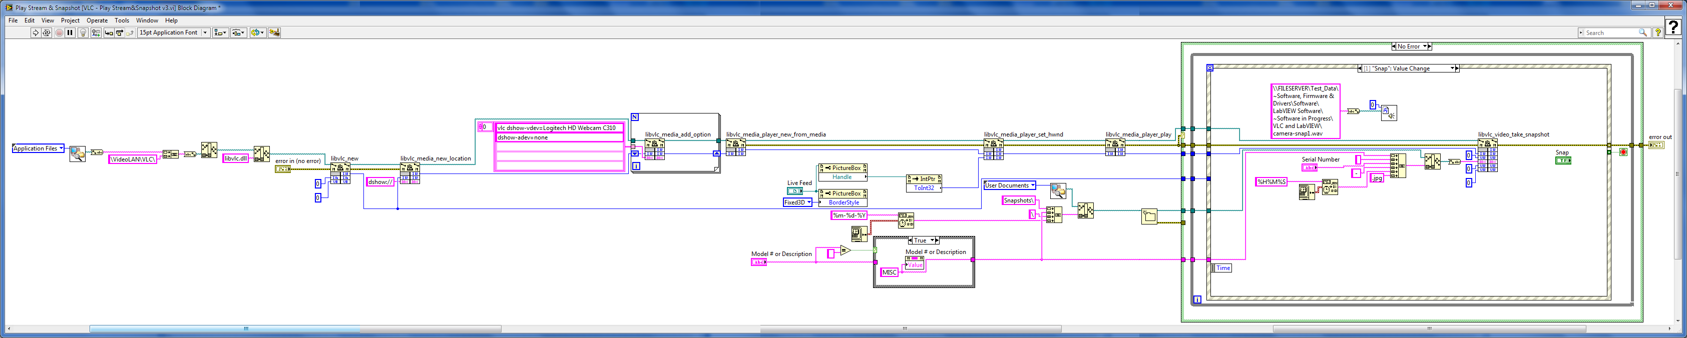Click the Snap boolean TF terminal
Image resolution: width=1687 pixels, height=338 pixels.
[1562, 160]
